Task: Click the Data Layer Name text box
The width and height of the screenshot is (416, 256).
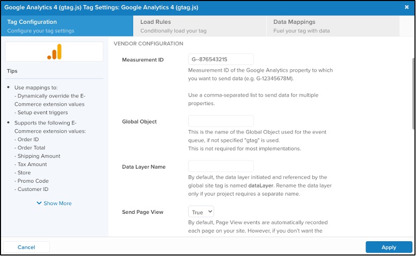Action: tap(221, 167)
